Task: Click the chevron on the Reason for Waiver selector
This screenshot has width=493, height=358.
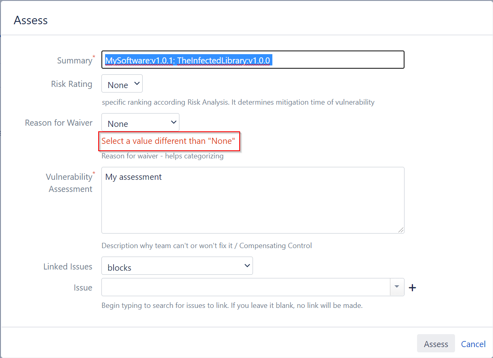Action: (173, 122)
